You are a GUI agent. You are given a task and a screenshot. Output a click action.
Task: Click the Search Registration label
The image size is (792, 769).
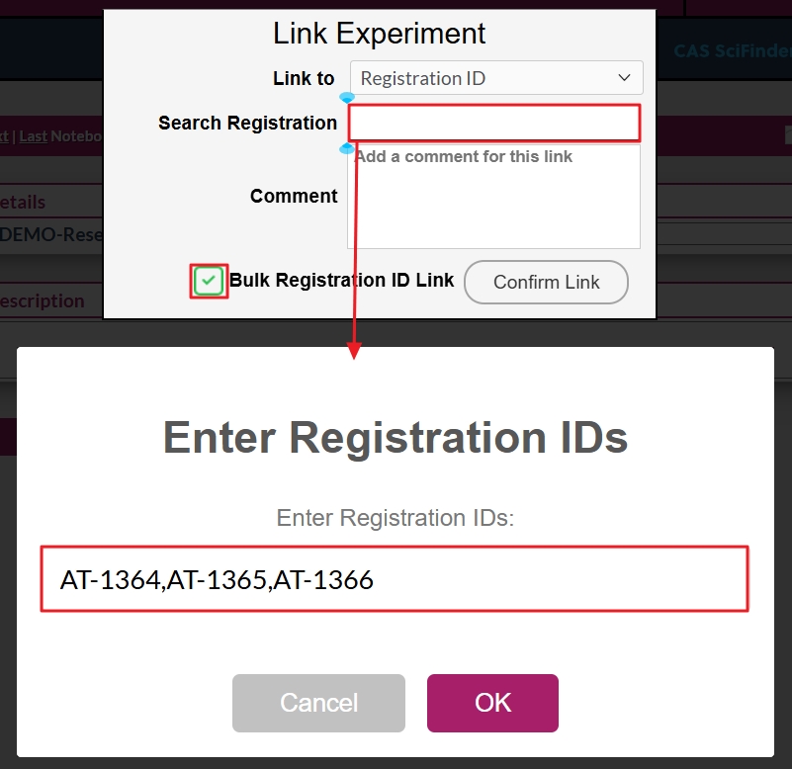[247, 123]
